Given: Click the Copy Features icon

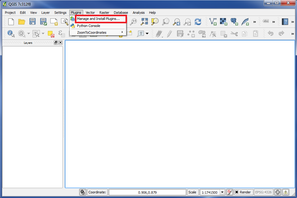Looking at the screenshot, I should coord(245,34).
